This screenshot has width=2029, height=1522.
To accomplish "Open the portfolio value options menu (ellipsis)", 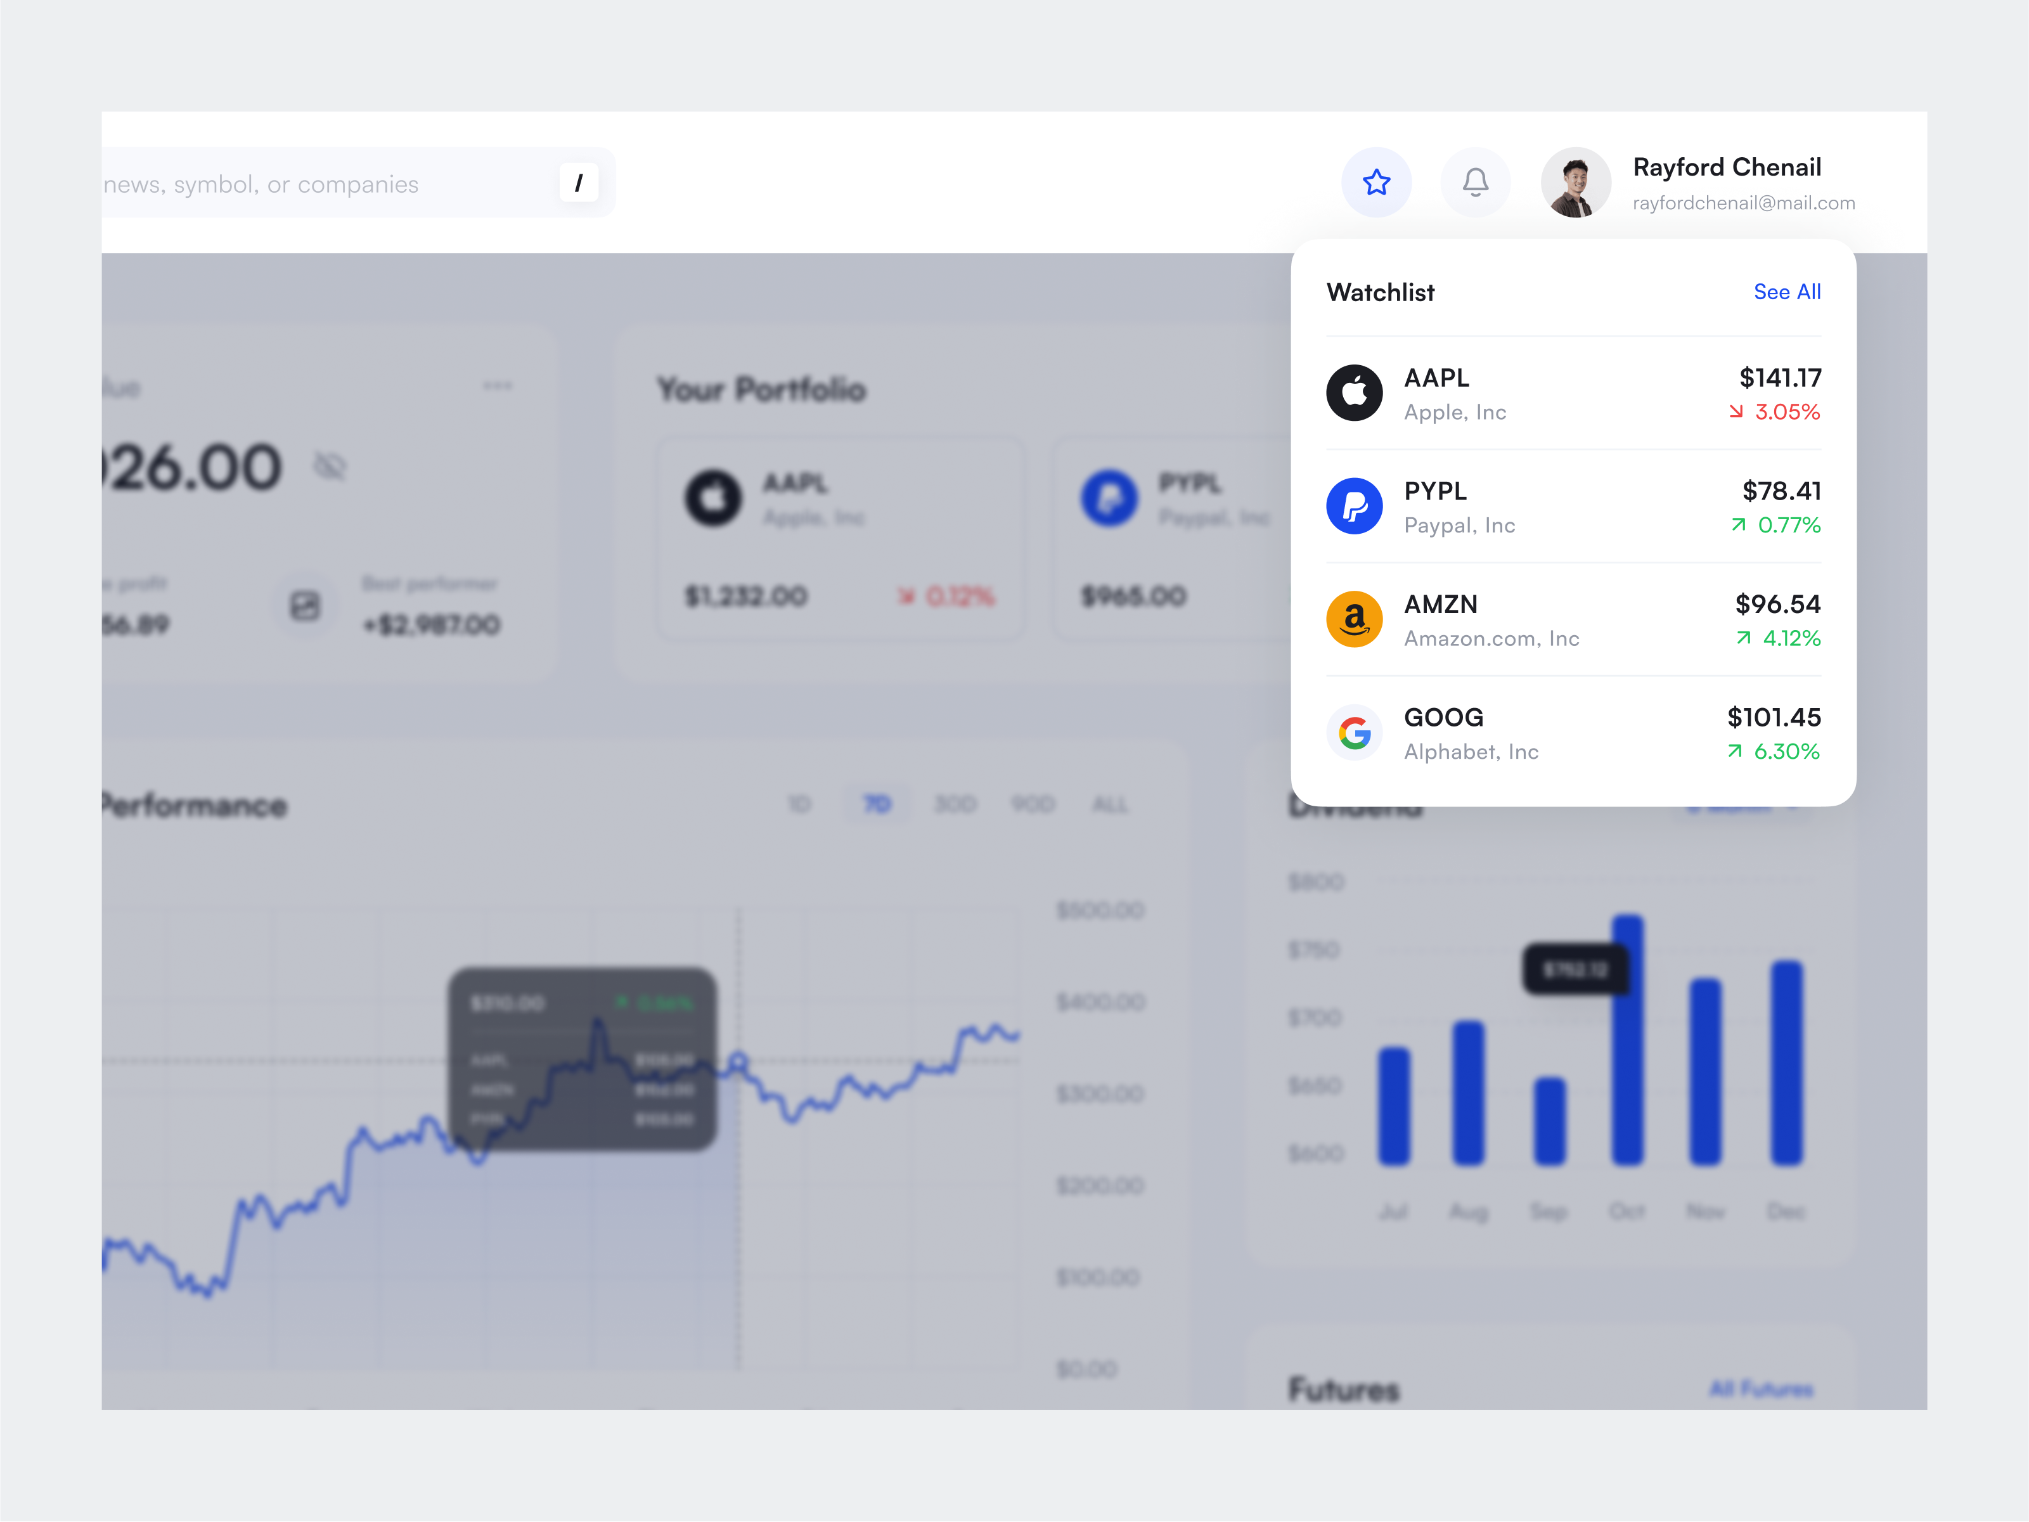I will (x=498, y=386).
